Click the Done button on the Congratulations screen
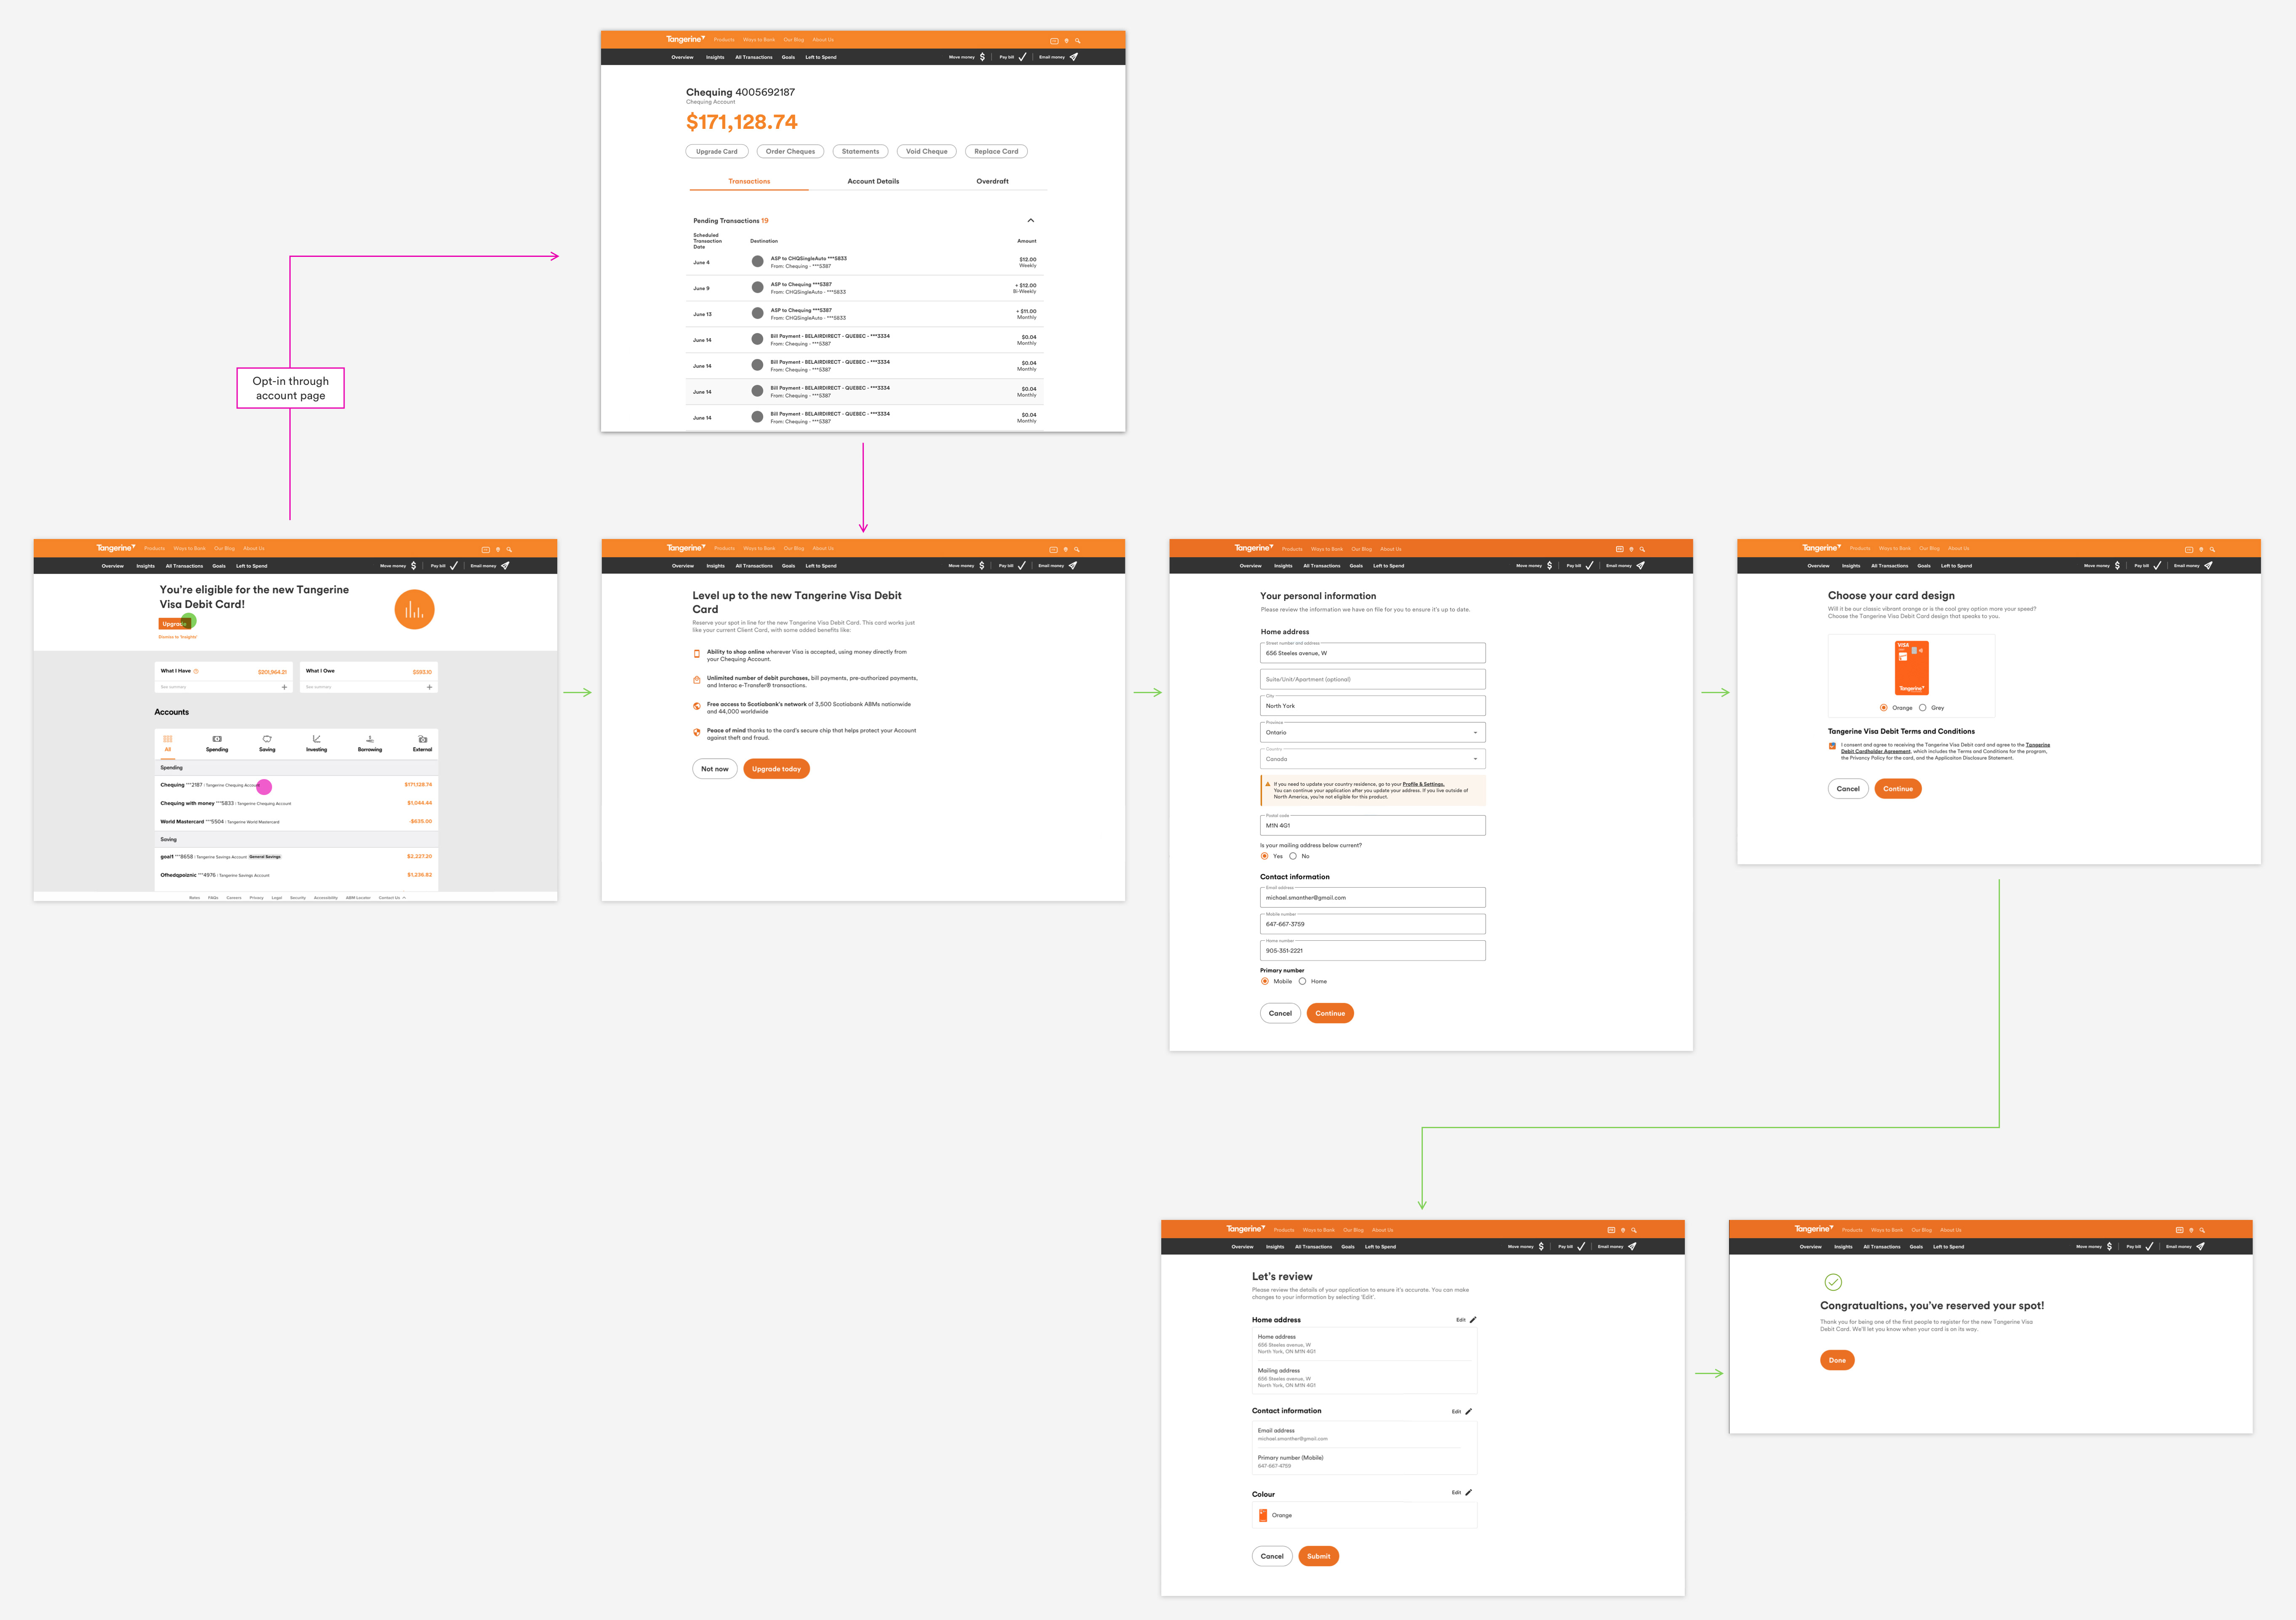 [1837, 1360]
